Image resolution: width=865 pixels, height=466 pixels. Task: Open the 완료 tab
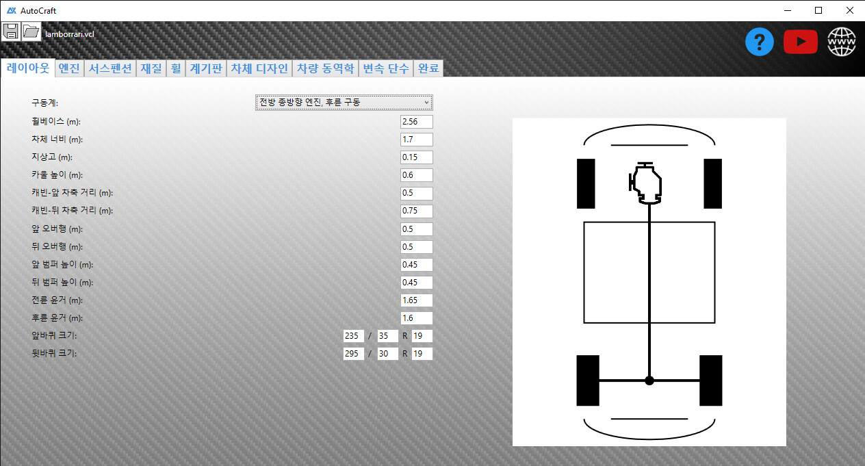tap(428, 68)
